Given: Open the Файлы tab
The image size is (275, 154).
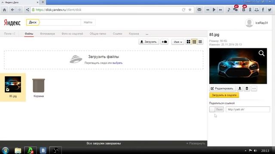Looking at the screenshot, I should (29, 34).
